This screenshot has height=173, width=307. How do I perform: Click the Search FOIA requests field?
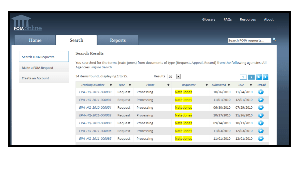[x=249, y=40]
